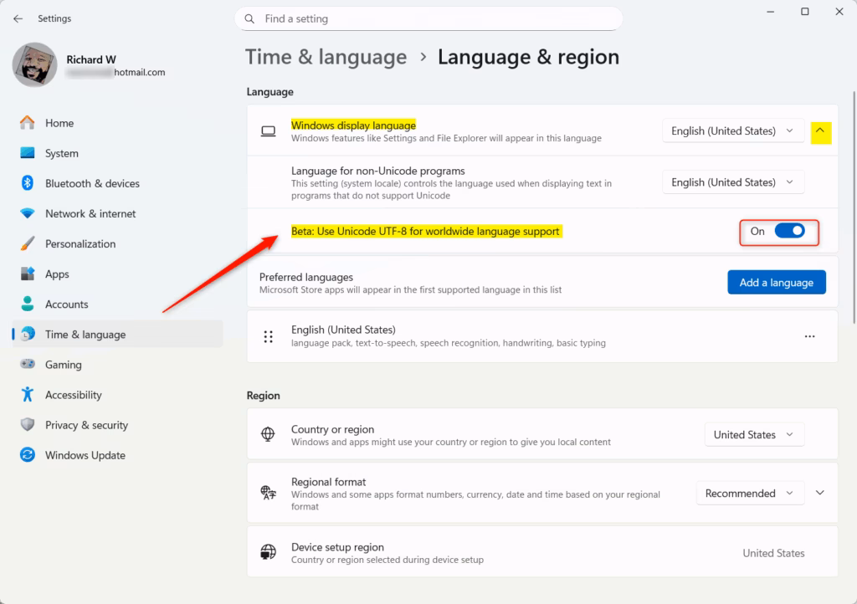Grab the drag handle for English (United States)
Viewport: 857px width, 604px height.
point(268,336)
